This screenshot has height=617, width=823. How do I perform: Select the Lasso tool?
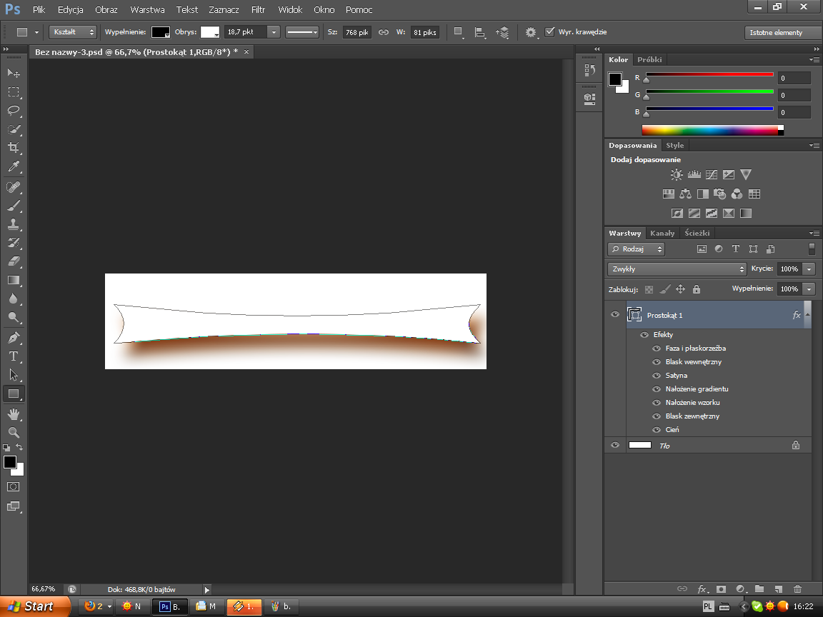pos(14,110)
